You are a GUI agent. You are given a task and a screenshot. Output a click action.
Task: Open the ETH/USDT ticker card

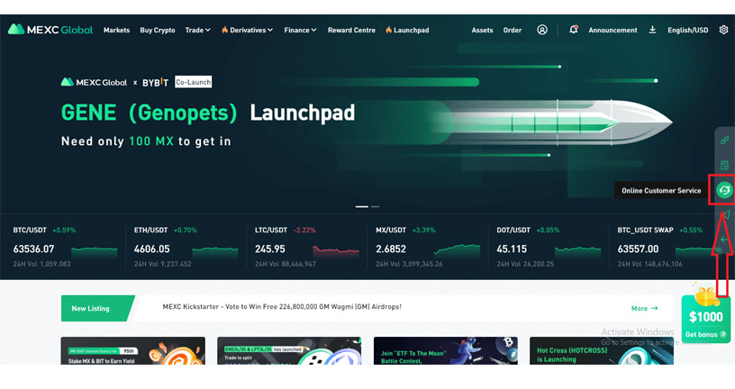[186, 248]
